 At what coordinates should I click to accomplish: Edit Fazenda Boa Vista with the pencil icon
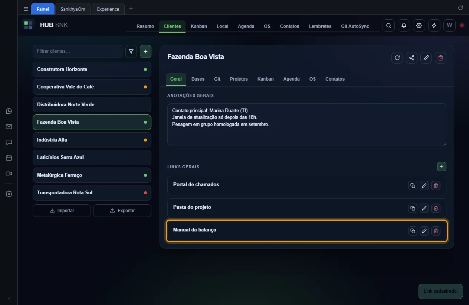(426, 58)
